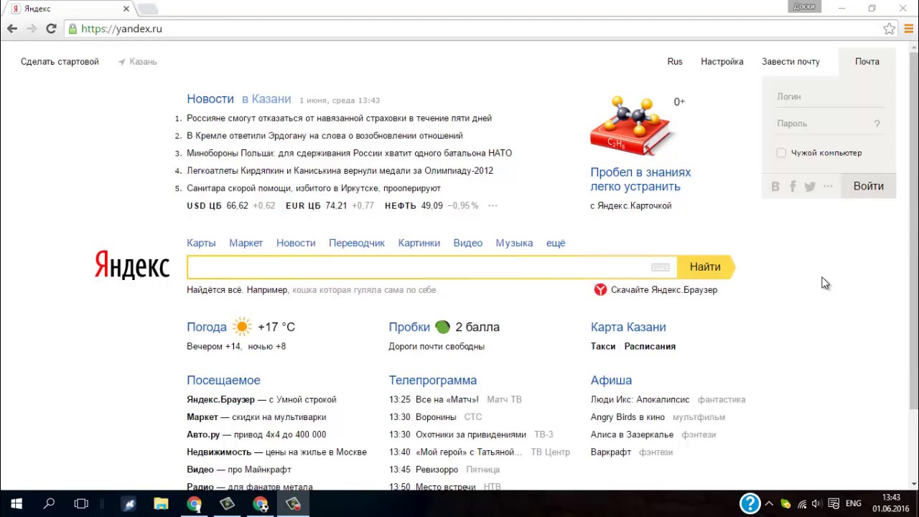Open the Маркет service link

tap(246, 243)
